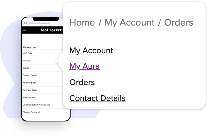The height and width of the screenshot is (137, 208).
Task: Click Orders in the large breadcrumb
Action: point(178,23)
